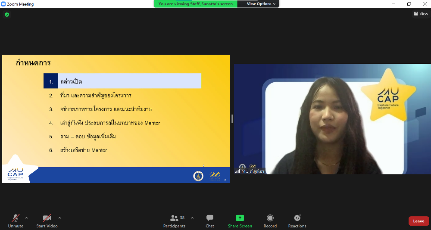
Task: Click the screen viewing notification banner
Action: 195,4
